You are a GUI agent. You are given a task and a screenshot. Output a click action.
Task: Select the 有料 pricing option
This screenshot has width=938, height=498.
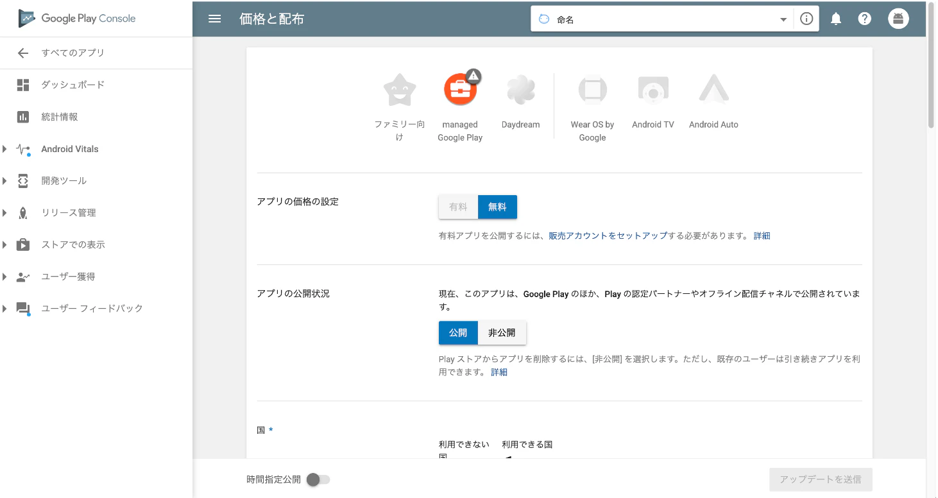click(458, 207)
